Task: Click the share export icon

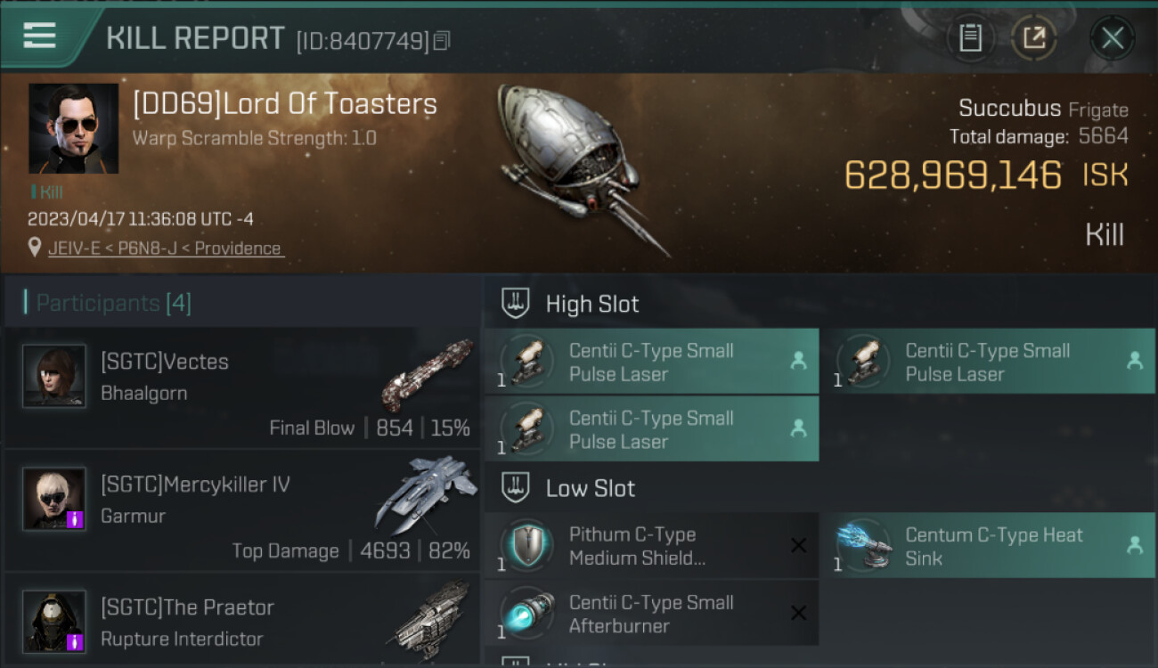Action: [1034, 37]
